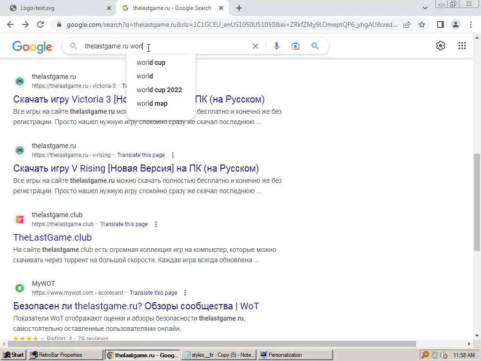Share this page icon

[x=407, y=24]
